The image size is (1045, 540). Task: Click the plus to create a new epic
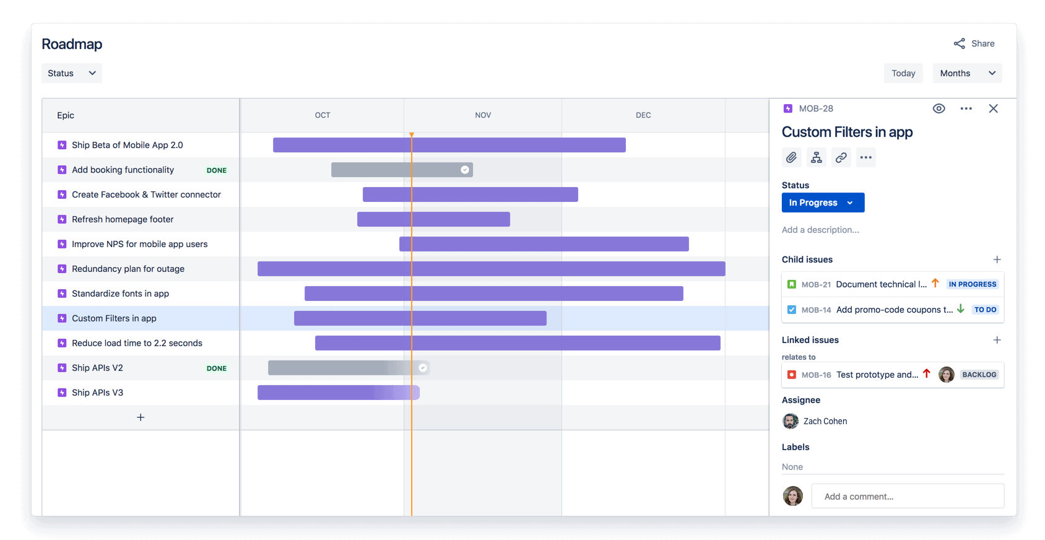[141, 417]
